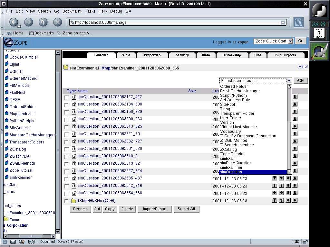Choose Z SQL Method in the type list
This screenshot has height=247, width=330.
coord(253,141)
